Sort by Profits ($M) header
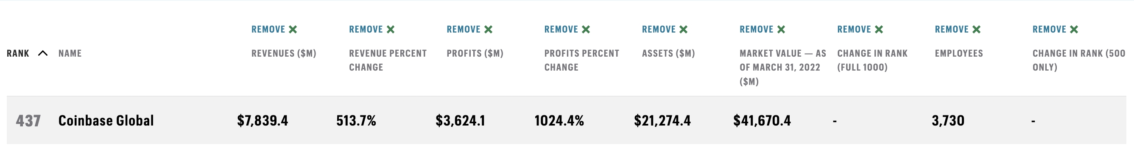This screenshot has width=1134, height=153. [x=475, y=53]
